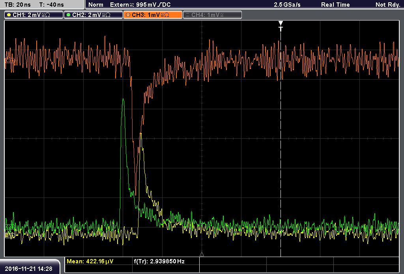Click the orange dot in CH3 tab
Screen dimensions: 404x274
[128, 15]
